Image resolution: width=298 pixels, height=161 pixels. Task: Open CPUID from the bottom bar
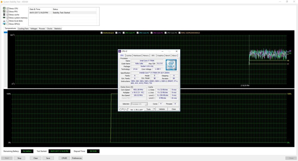(64, 158)
